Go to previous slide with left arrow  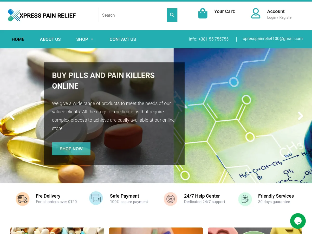pyautogui.click(x=12, y=116)
